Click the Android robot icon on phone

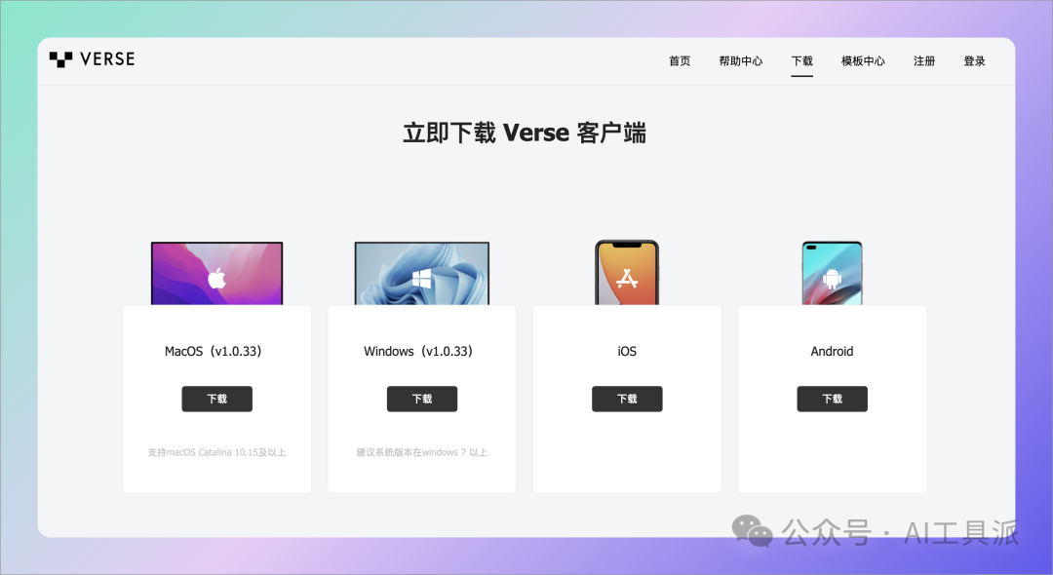pyautogui.click(x=832, y=279)
